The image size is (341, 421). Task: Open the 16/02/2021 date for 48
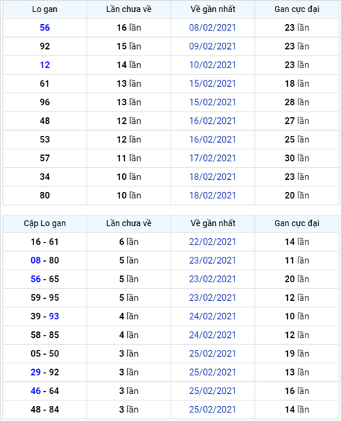(x=212, y=121)
